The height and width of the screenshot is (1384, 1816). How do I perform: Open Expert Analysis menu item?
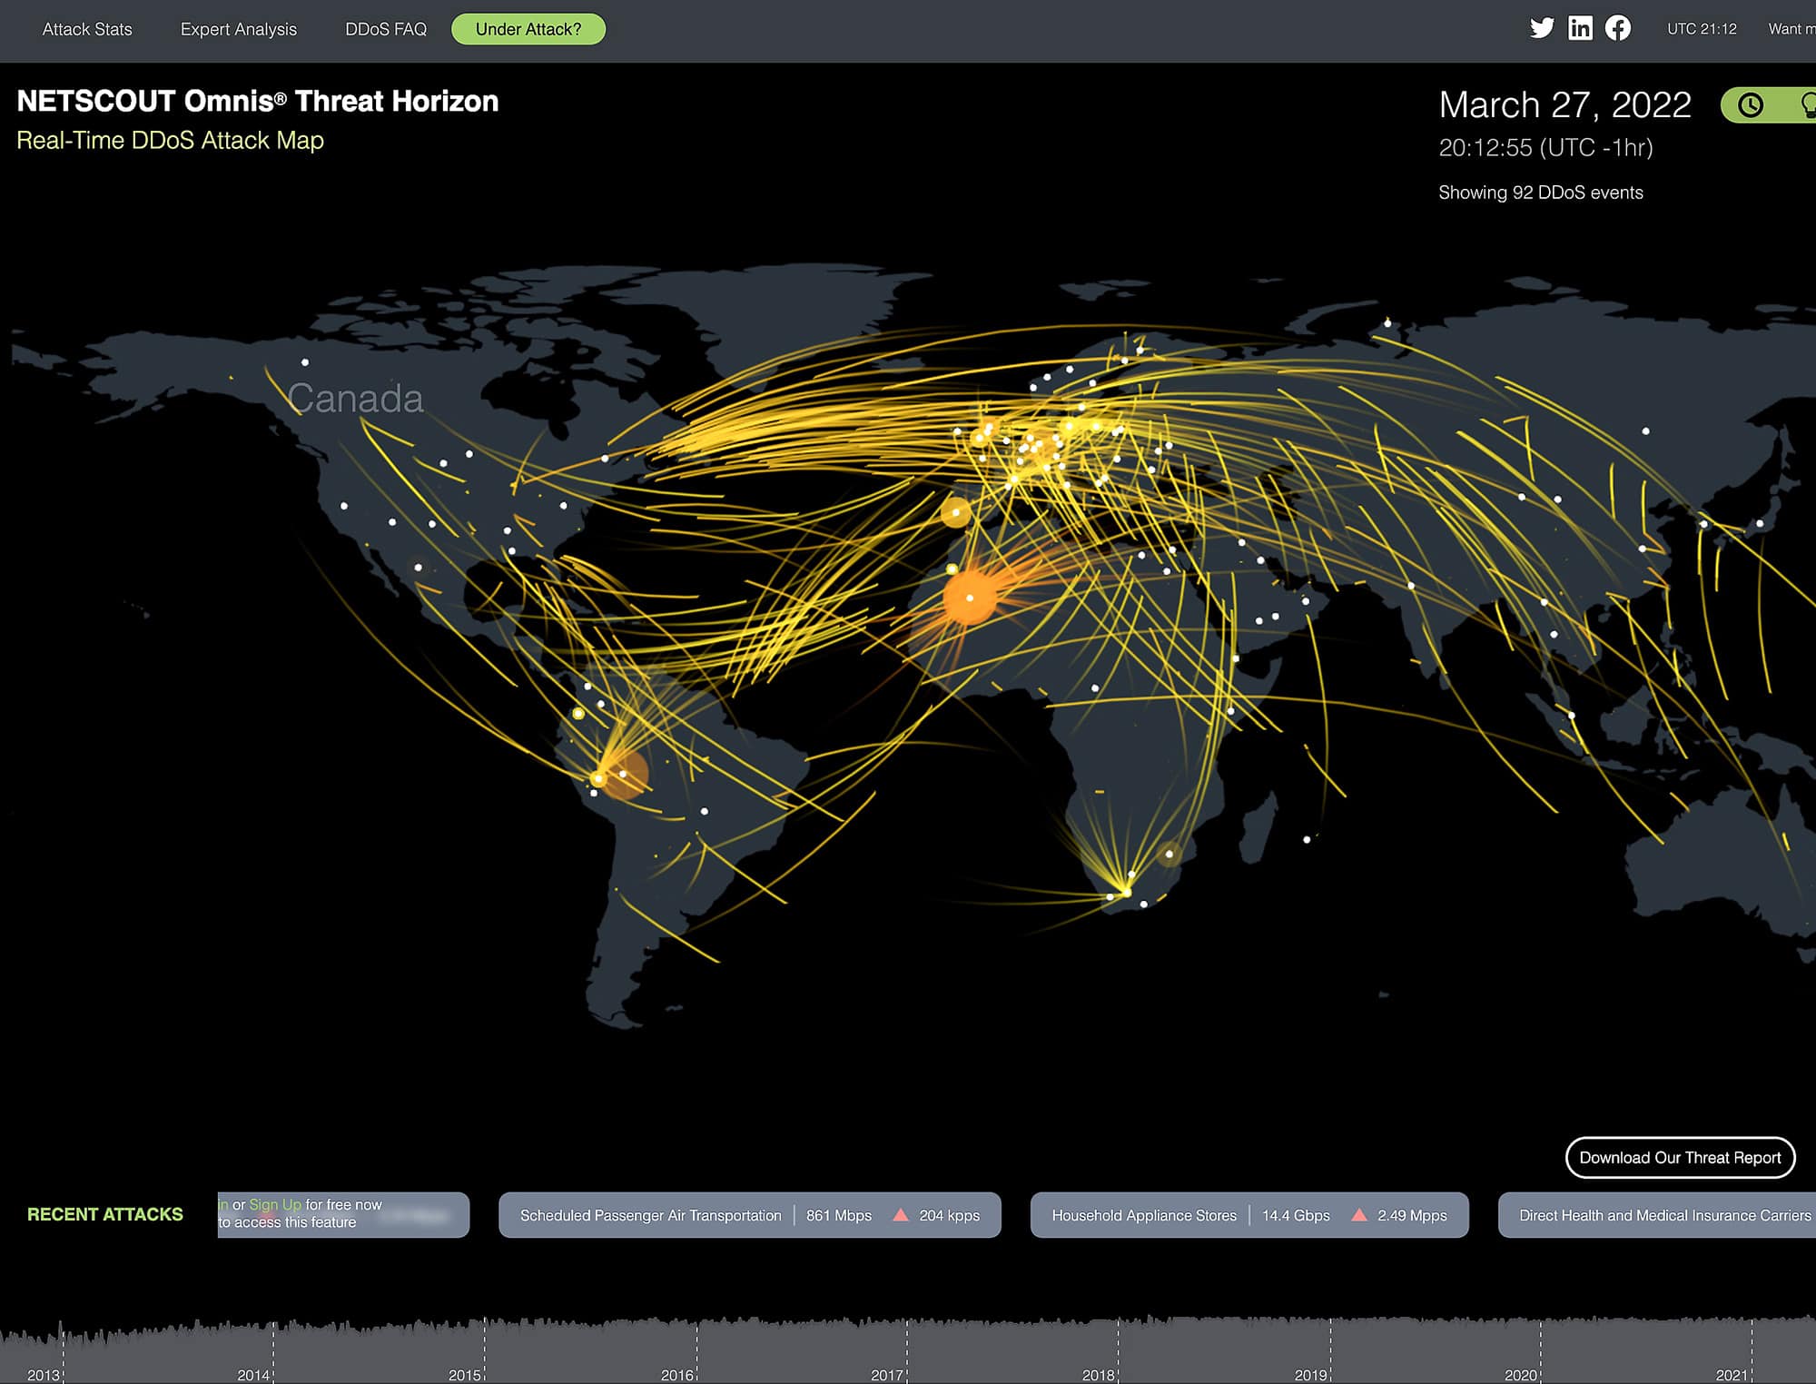pos(239,29)
